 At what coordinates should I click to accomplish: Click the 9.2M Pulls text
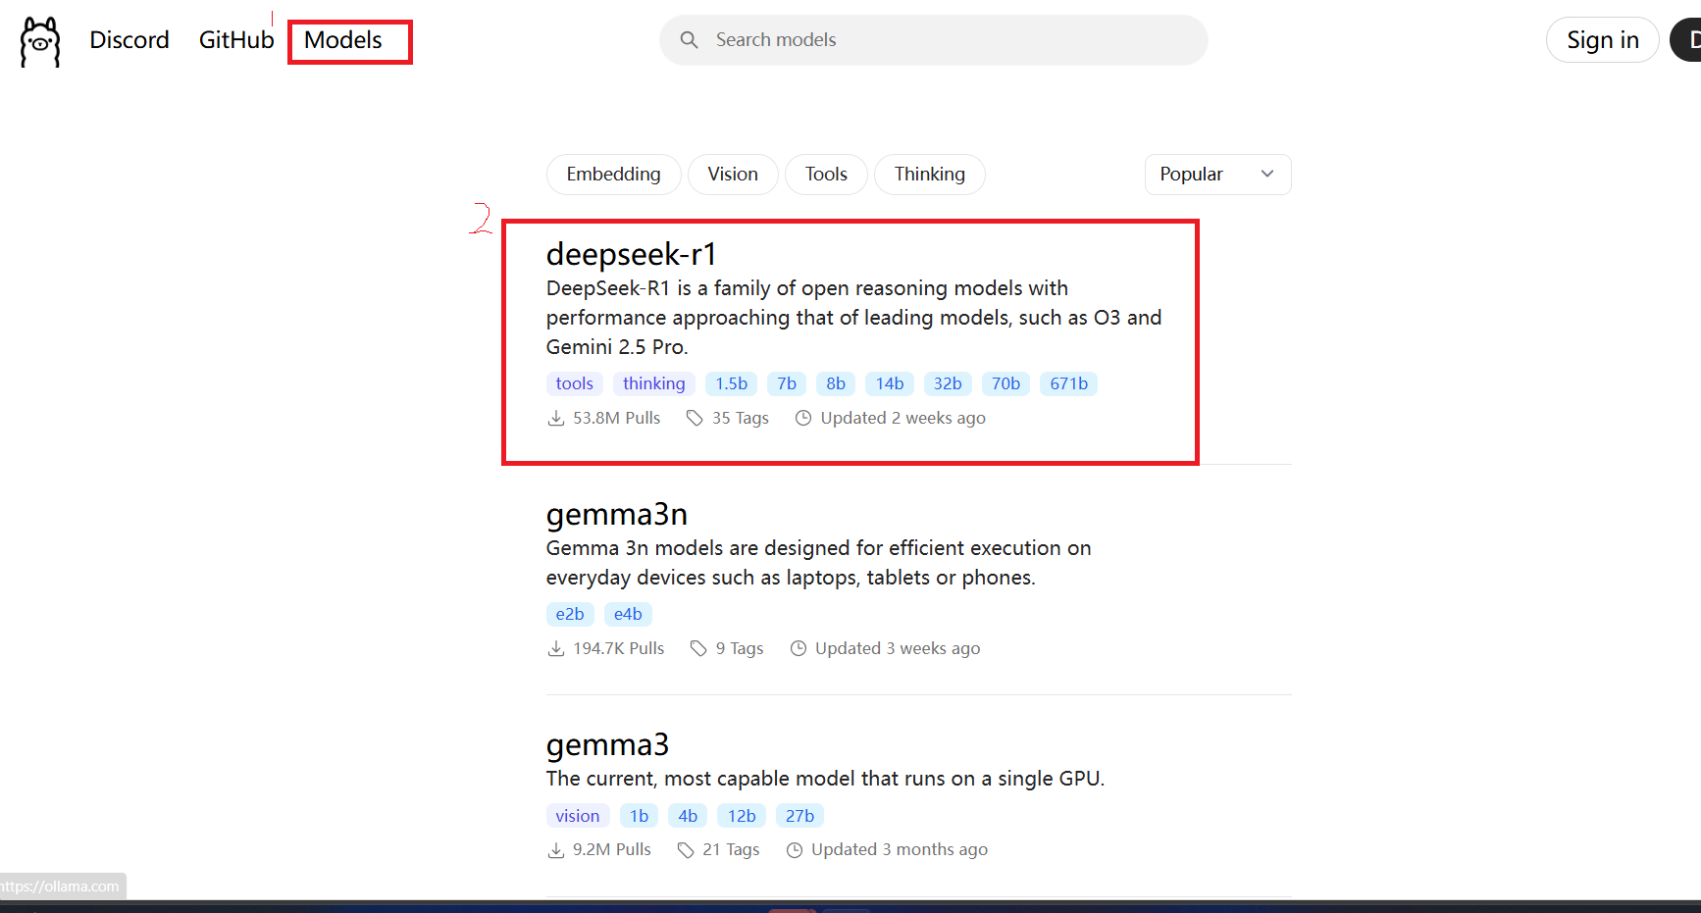612,849
